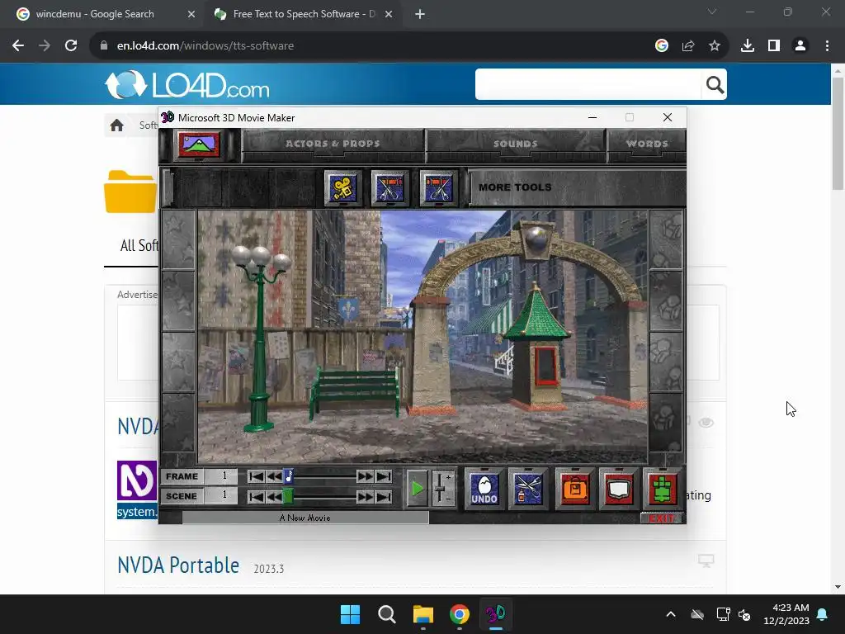Click the scene number field
The image size is (845, 634).
click(221, 495)
